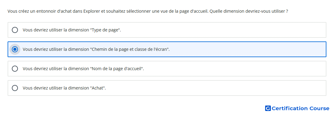The width and height of the screenshot is (334, 114).
Task: Choose the "Nom de la page d'accueil" radio button
Action: click(15, 69)
